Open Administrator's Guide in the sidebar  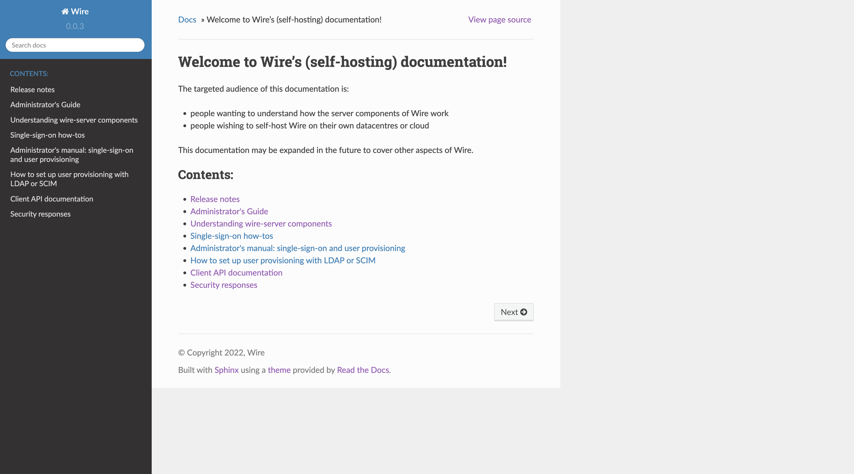[x=45, y=105]
